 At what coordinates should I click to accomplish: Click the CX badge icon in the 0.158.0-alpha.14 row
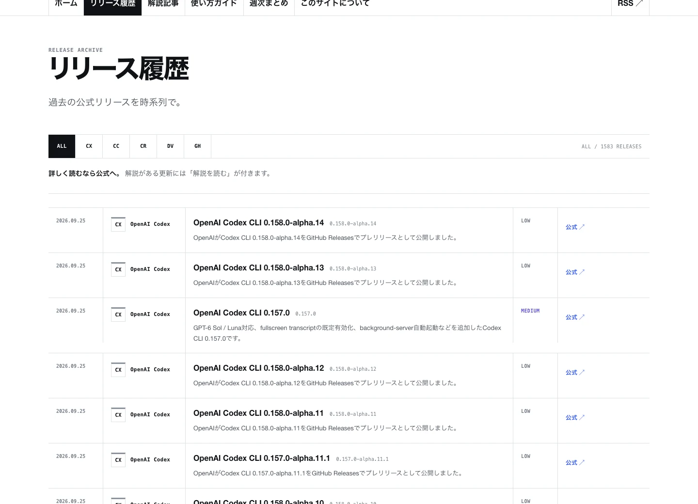click(118, 224)
